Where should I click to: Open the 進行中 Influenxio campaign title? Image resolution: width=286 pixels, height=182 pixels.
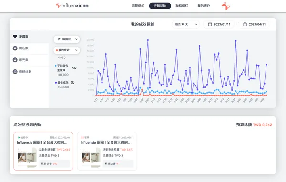42,142
